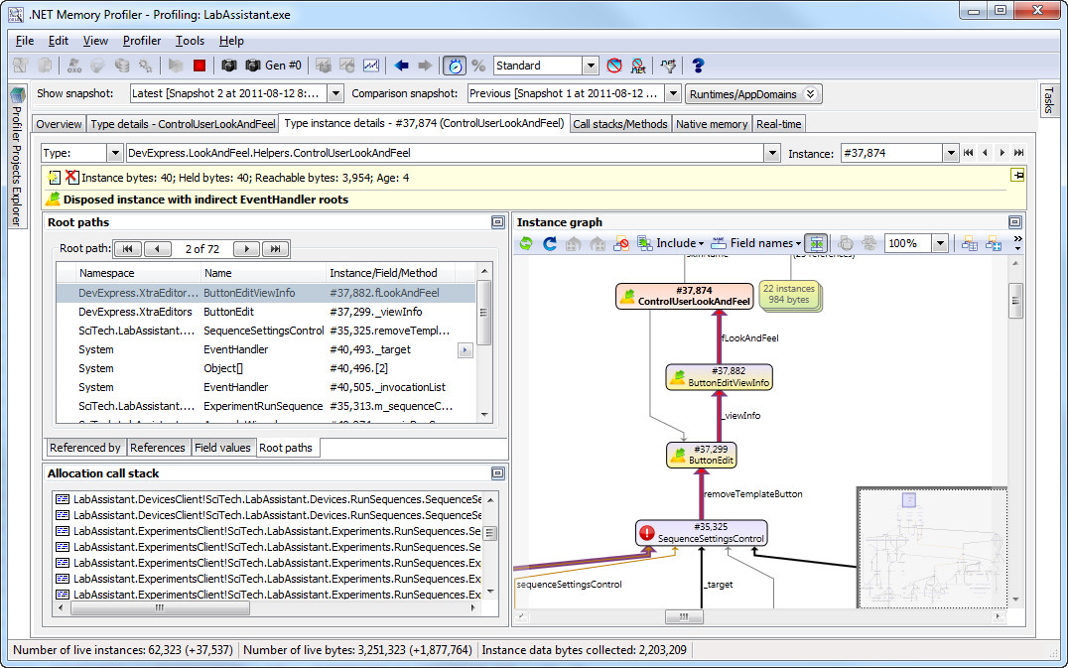This screenshot has height=668, width=1068.
Task: Jump to first root path
Action: [127, 248]
